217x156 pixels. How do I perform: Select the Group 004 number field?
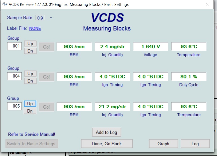pyautogui.click(x=14, y=76)
